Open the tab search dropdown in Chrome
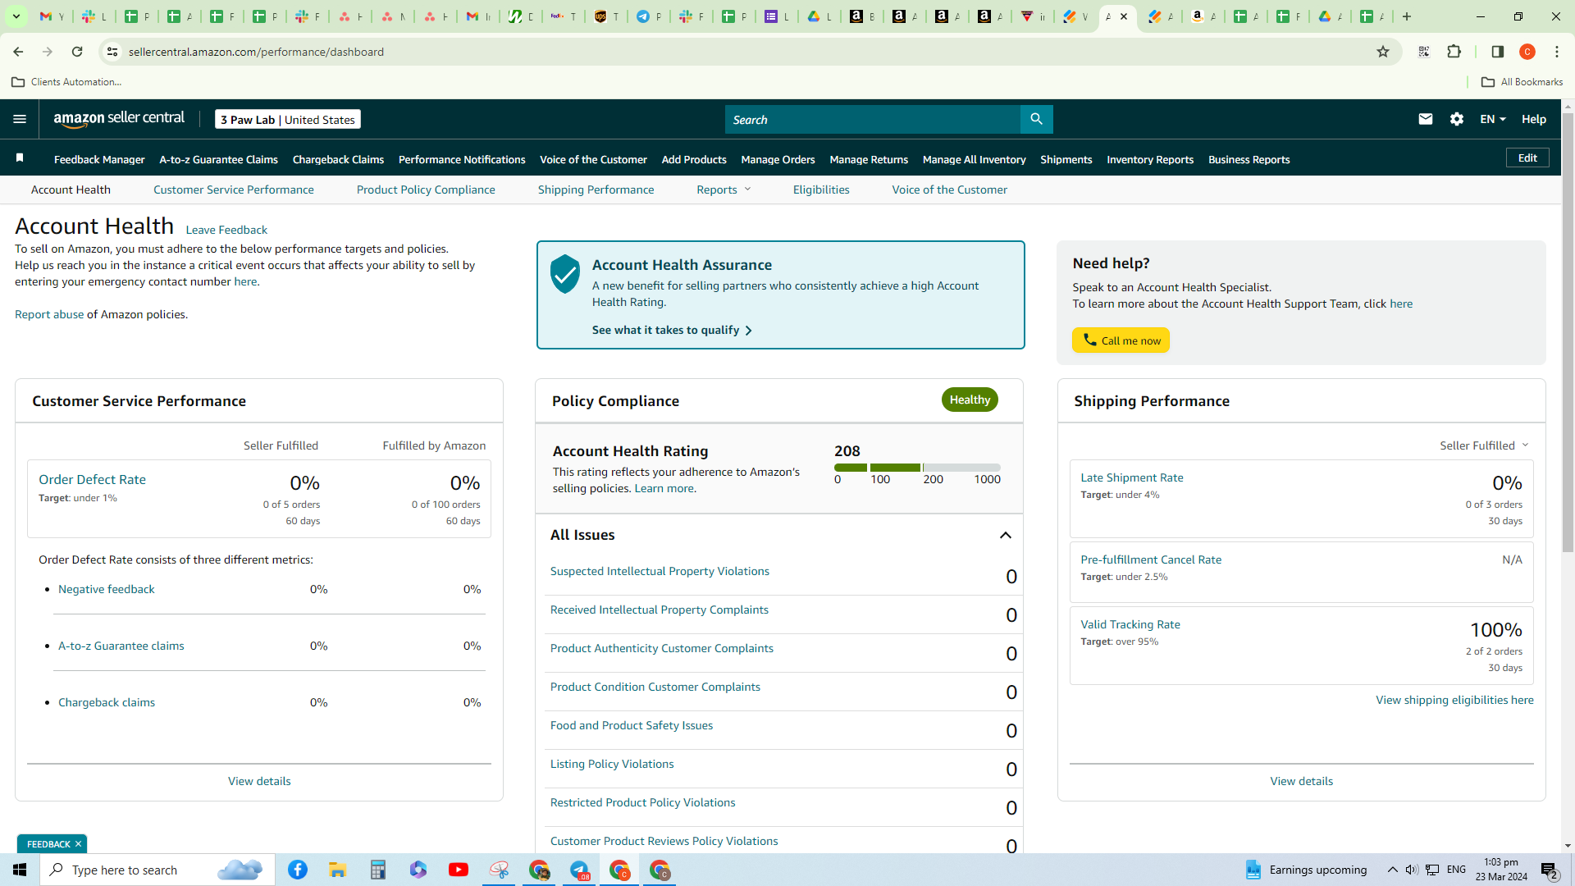The width and height of the screenshot is (1575, 886). 16,16
